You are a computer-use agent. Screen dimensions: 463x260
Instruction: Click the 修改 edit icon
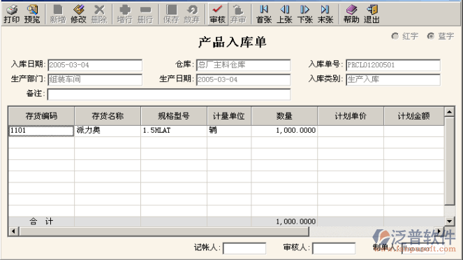(x=78, y=14)
